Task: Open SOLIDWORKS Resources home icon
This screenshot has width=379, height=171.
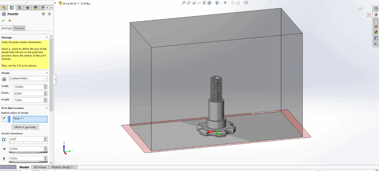Action: [376, 9]
